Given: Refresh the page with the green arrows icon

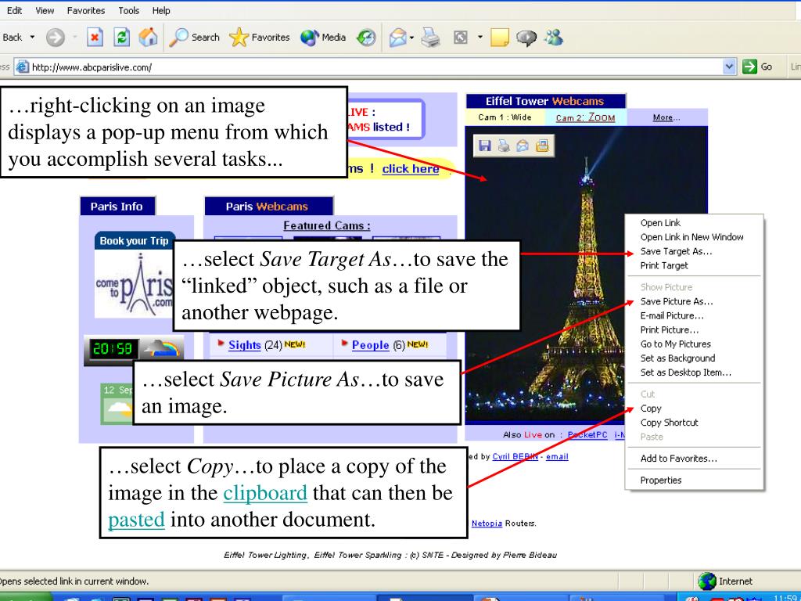Looking at the screenshot, I should click(121, 38).
